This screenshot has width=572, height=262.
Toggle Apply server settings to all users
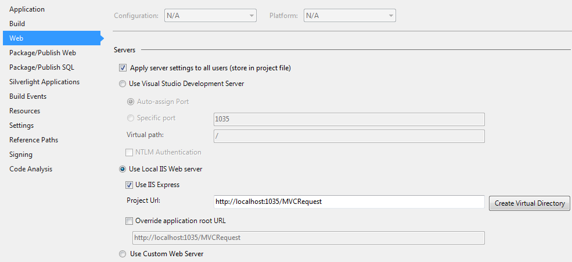click(x=123, y=68)
